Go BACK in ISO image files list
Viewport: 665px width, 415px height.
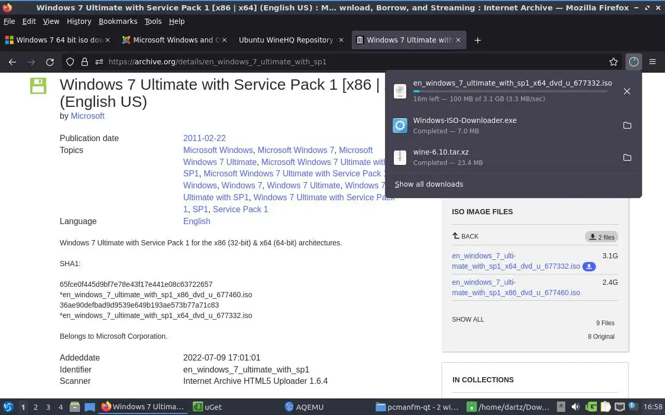tap(465, 236)
